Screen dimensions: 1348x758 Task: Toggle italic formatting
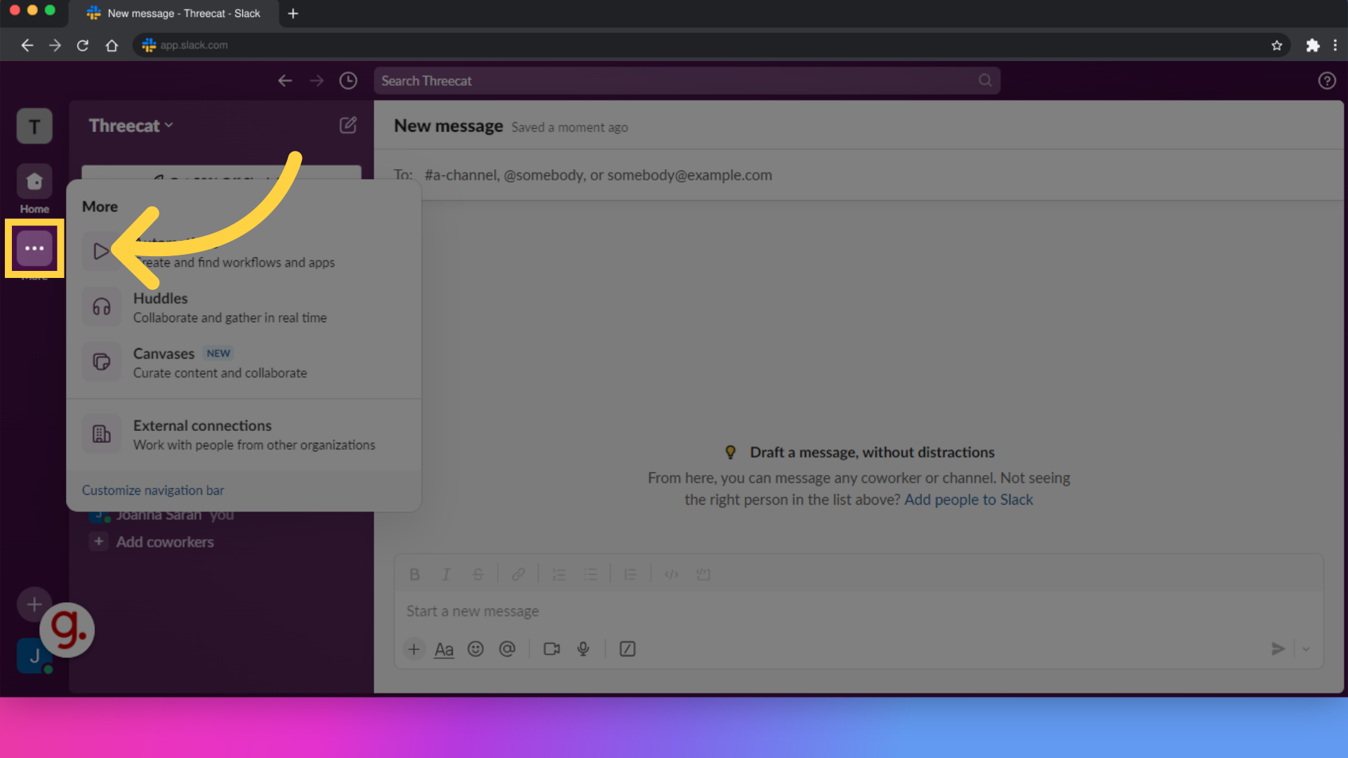(446, 575)
